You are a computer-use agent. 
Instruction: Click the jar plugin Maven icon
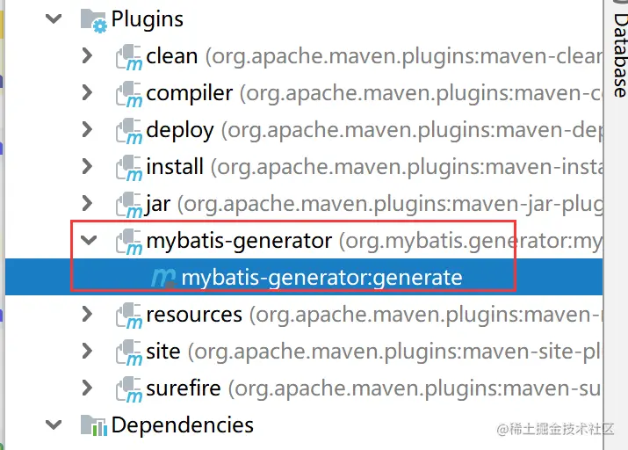point(130,206)
